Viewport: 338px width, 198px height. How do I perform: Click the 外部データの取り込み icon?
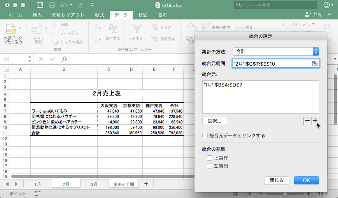11,29
